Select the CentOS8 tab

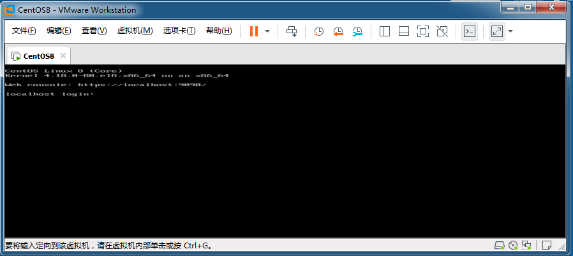(39, 56)
